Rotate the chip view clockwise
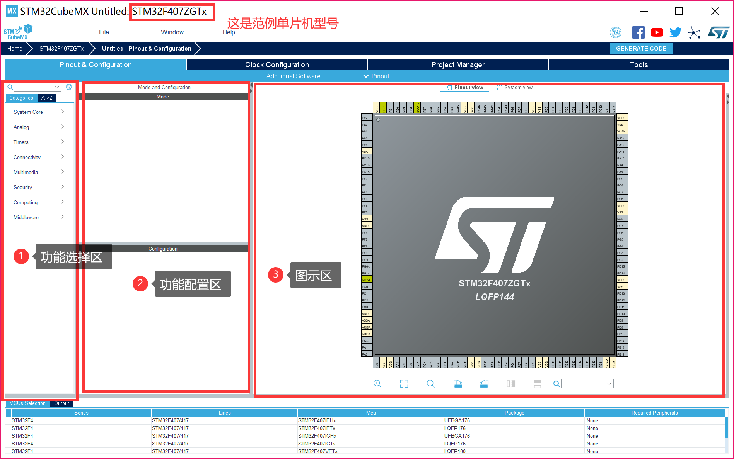This screenshot has height=459, width=734. (x=457, y=383)
